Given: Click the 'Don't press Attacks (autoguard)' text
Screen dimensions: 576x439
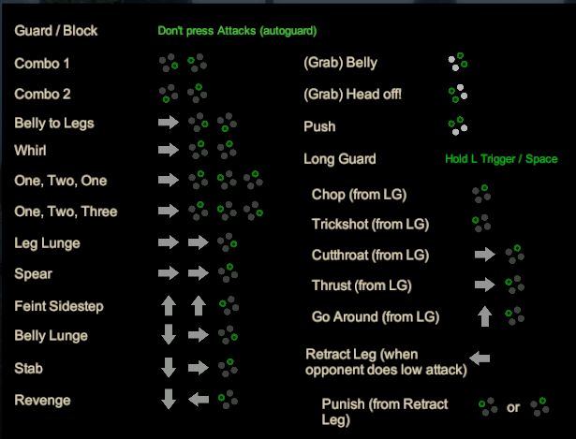Looking at the screenshot, I should pyautogui.click(x=237, y=31).
